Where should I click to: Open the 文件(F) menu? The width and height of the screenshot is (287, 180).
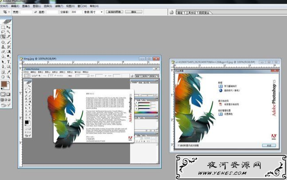(x=4, y=6)
